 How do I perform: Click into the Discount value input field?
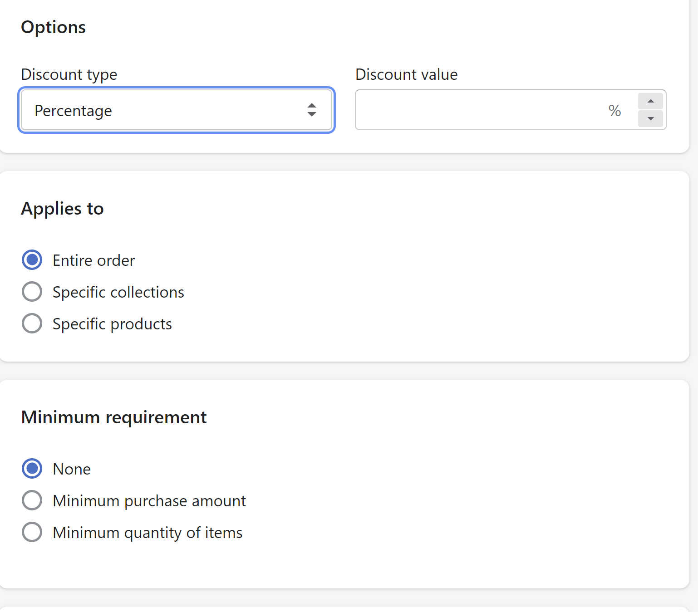(x=477, y=110)
